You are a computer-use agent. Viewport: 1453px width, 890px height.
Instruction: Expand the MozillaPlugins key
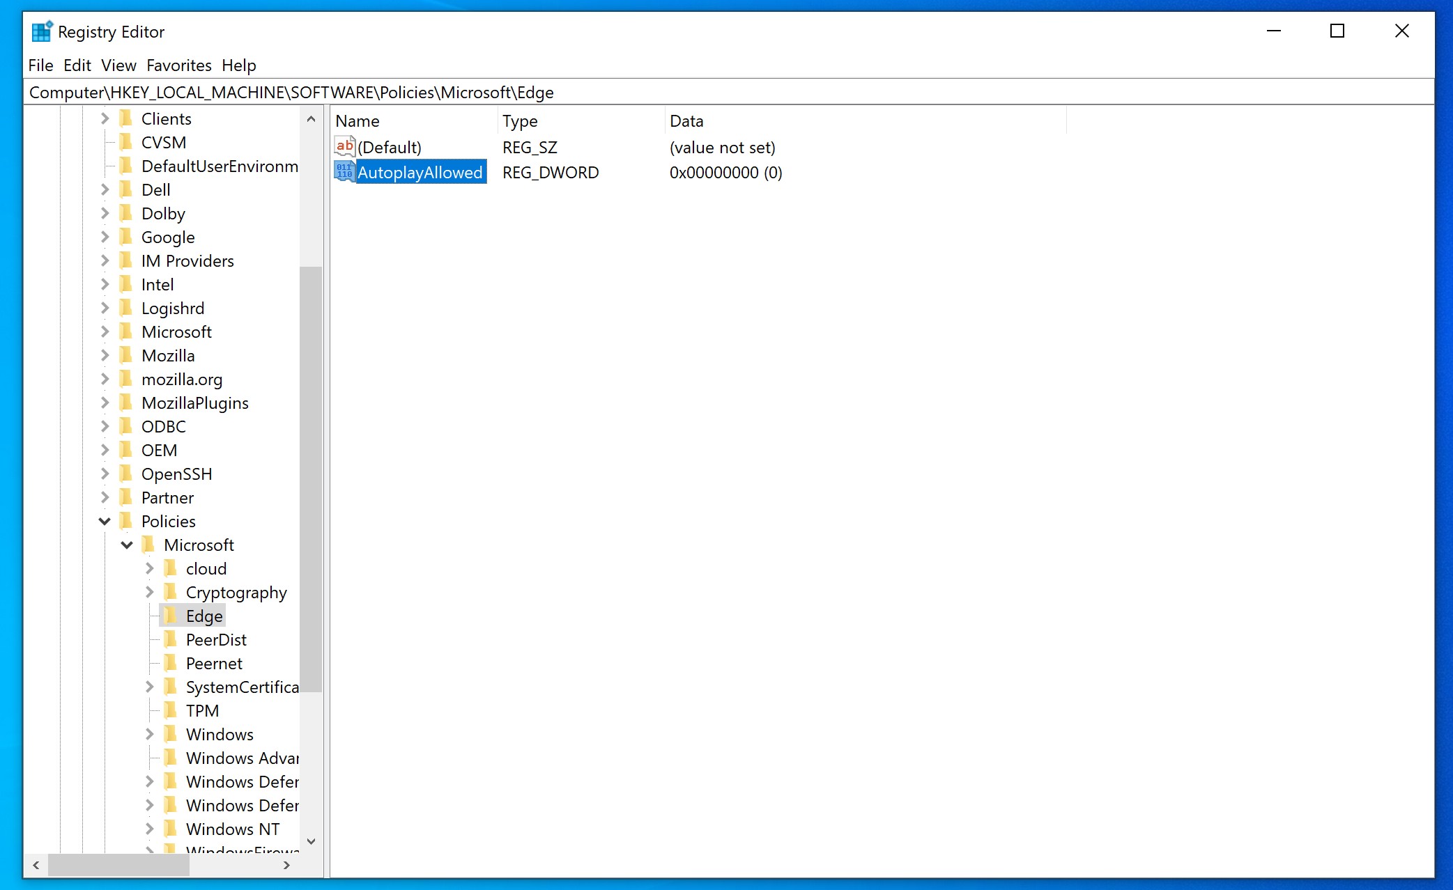105,403
